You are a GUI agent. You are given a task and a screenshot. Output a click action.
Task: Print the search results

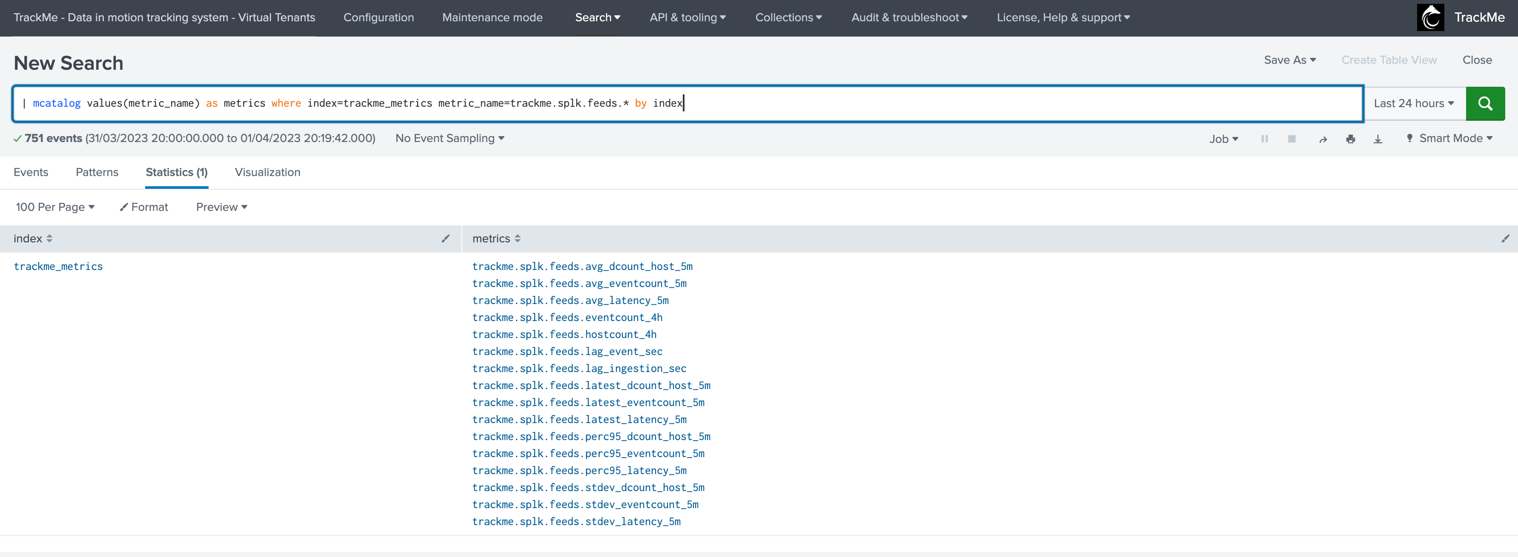(x=1351, y=139)
